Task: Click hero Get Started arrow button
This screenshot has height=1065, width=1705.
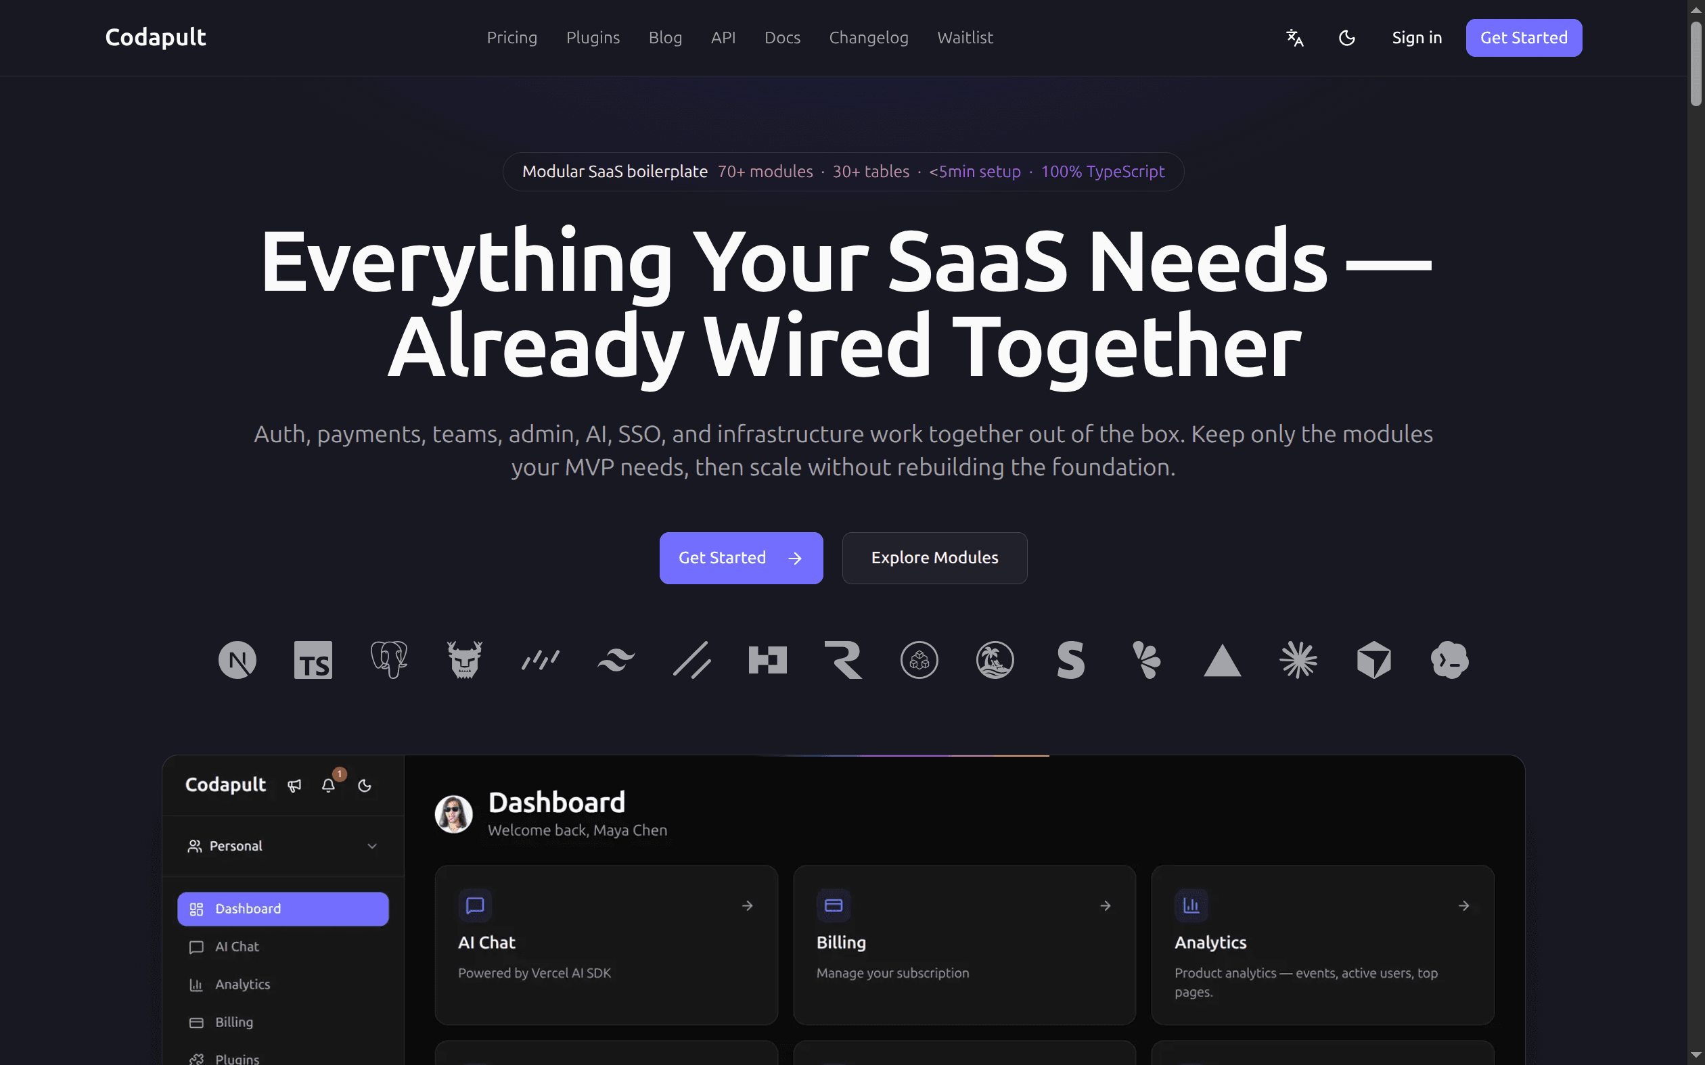Action: coord(741,558)
